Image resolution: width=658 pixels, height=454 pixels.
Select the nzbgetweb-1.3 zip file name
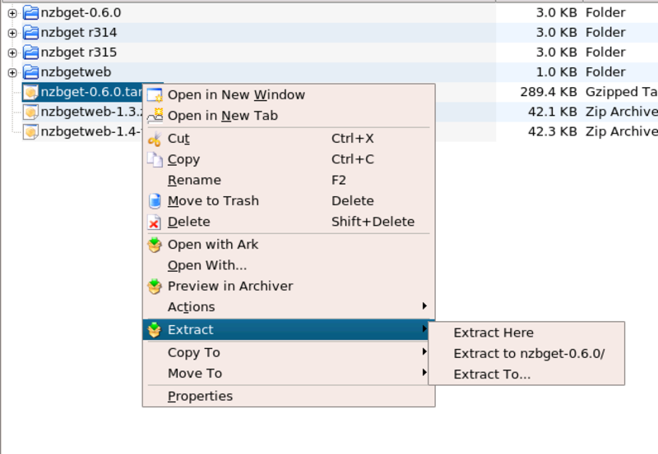click(x=91, y=112)
